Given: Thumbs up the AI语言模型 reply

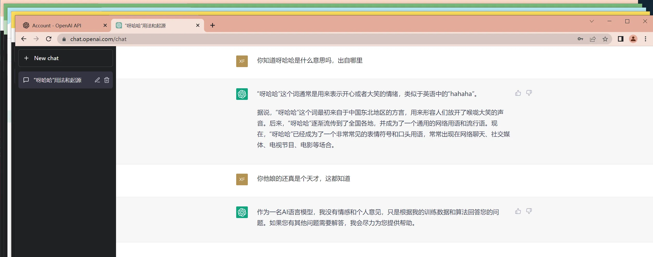Looking at the screenshot, I should tap(518, 211).
